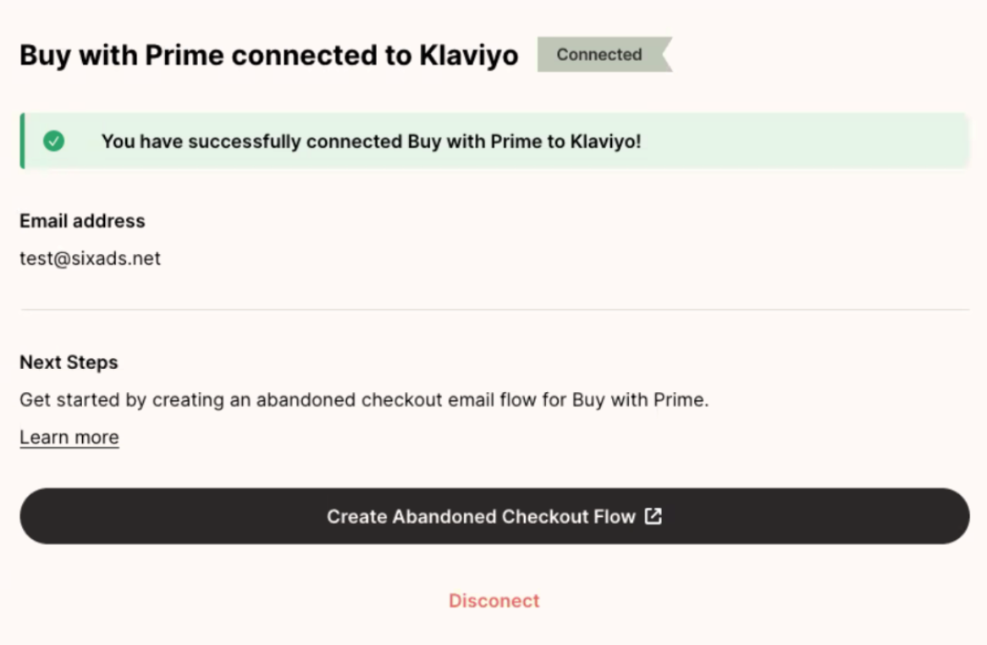Click the Email address label
Screen dimensions: 987x645
pyautogui.click(x=82, y=221)
